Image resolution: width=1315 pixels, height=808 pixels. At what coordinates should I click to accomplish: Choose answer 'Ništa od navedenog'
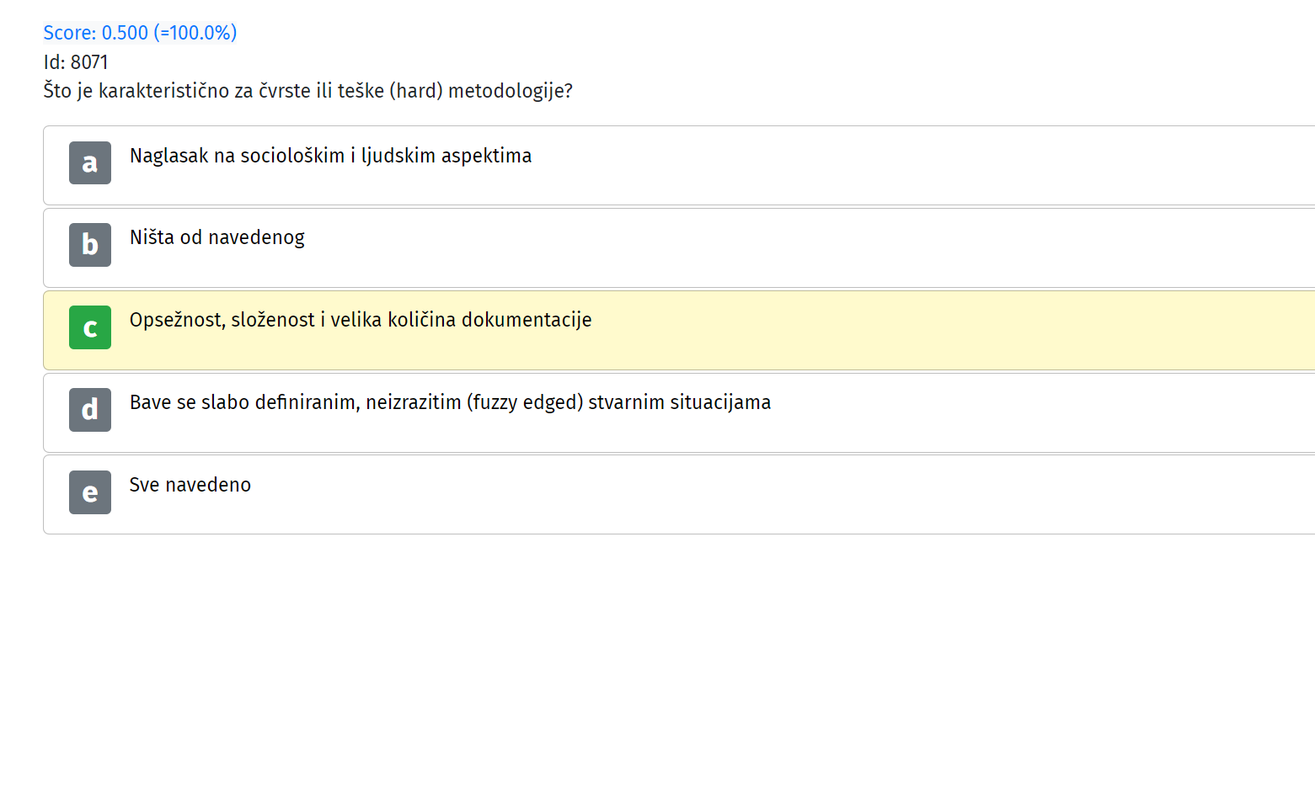(217, 237)
